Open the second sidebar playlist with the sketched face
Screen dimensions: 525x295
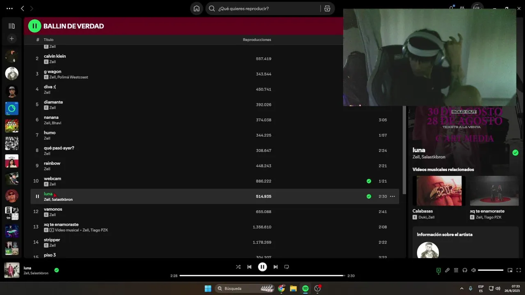pyautogui.click(x=11, y=74)
